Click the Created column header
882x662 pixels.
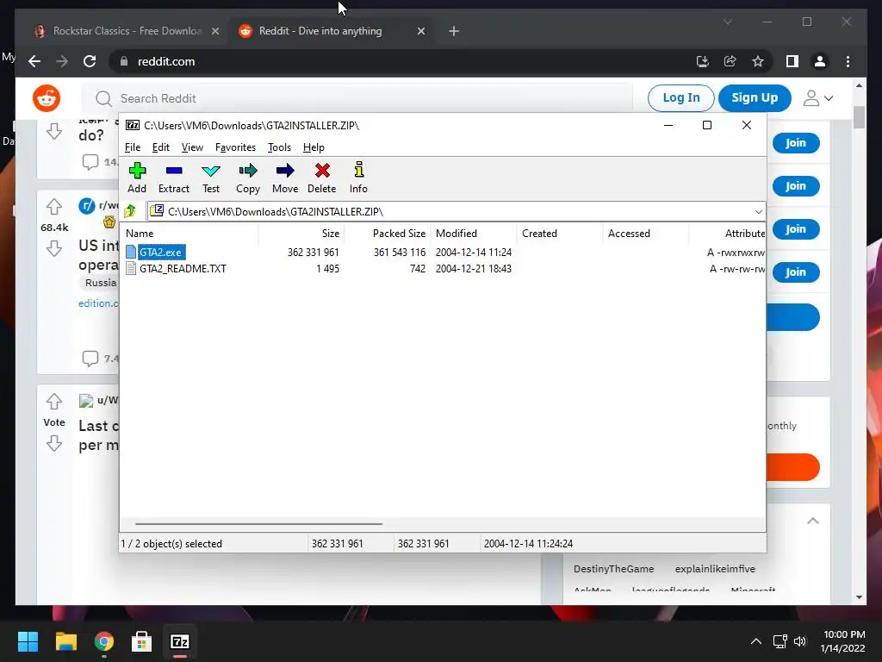pos(560,233)
